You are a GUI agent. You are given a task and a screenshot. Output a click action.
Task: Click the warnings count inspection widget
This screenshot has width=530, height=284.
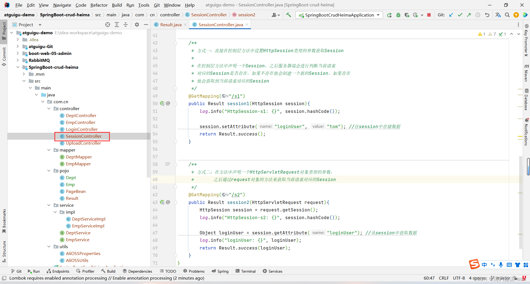(492, 34)
